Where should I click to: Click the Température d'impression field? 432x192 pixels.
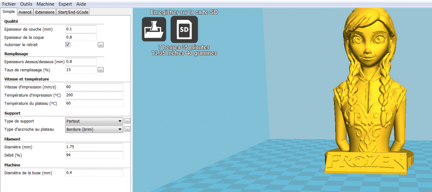94,95
